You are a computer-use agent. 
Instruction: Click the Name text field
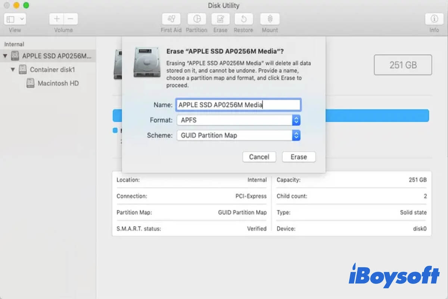coord(238,105)
